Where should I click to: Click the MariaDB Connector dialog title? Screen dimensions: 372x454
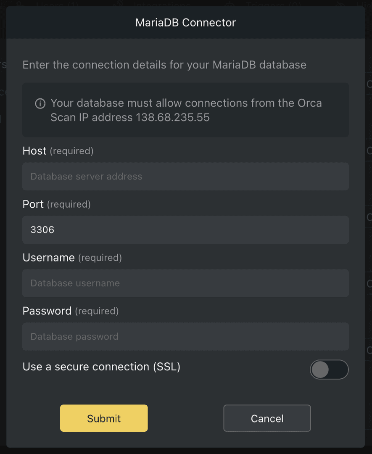(185, 22)
